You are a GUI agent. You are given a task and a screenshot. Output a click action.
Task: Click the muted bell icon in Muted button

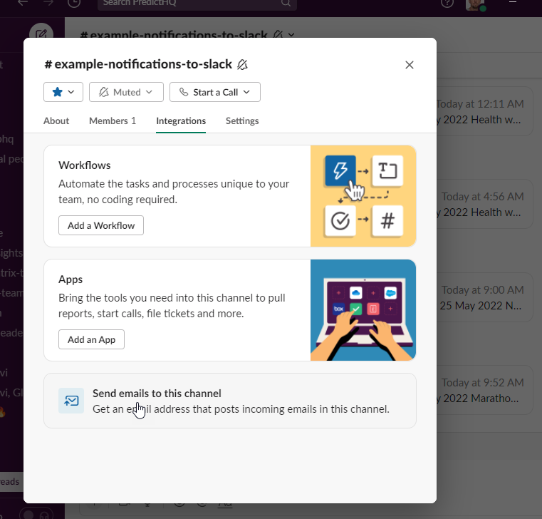pos(104,92)
